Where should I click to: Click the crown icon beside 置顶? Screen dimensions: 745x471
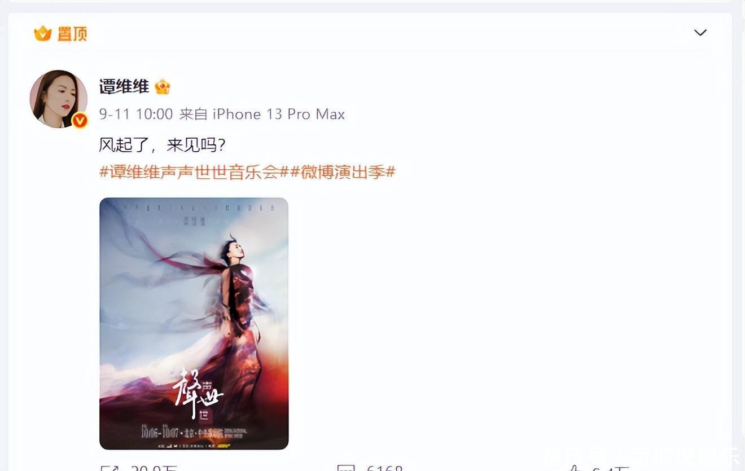tap(43, 34)
